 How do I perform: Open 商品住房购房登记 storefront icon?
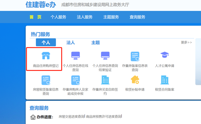[x=46, y=56]
